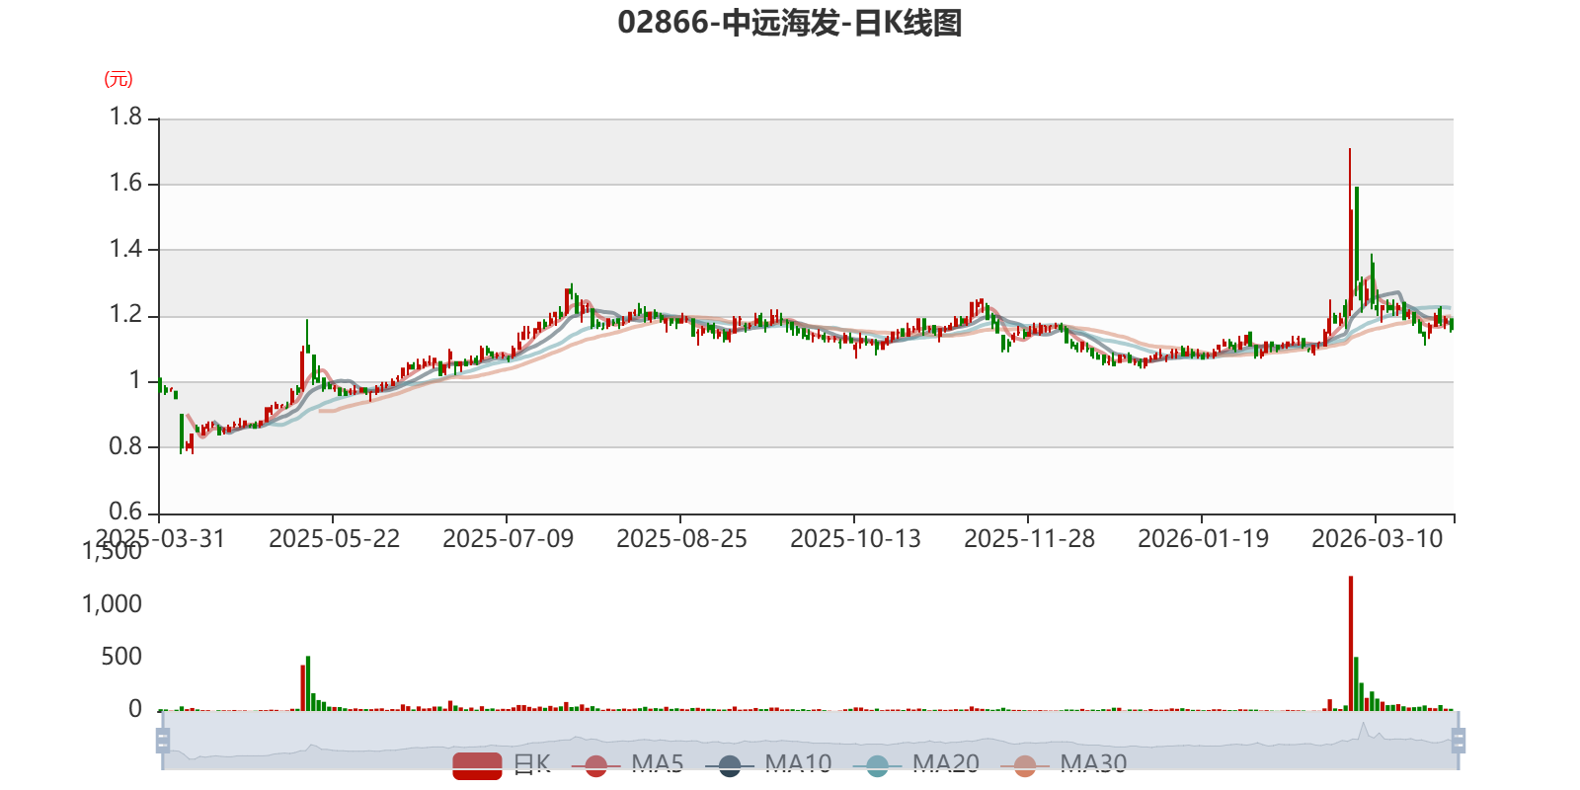Hide the MA20 moving average line
The width and height of the screenshot is (1580, 790).
pyautogui.click(x=916, y=765)
